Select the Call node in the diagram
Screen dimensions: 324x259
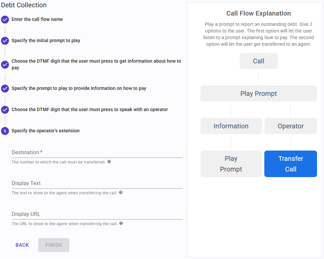click(x=258, y=61)
